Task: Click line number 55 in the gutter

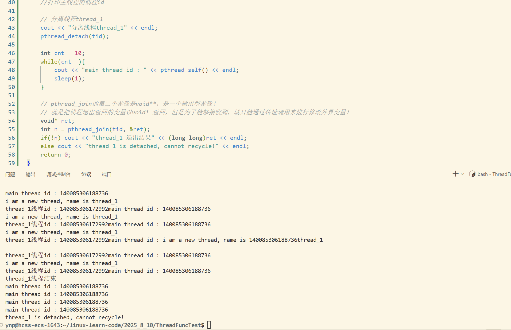Action: pos(11,129)
